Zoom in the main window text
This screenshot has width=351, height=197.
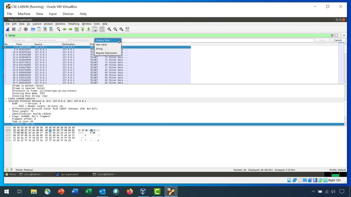(x=109, y=29)
